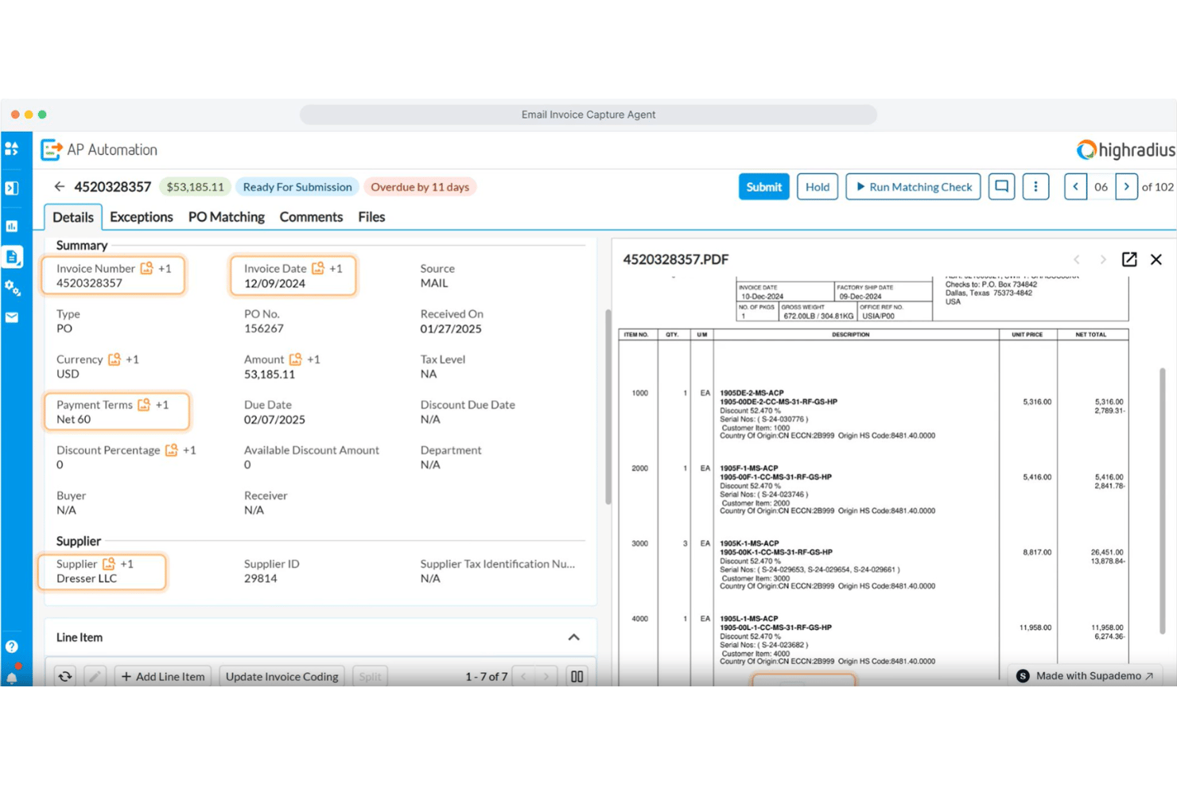
Task: Click Update Invoice Coding button
Action: [282, 676]
